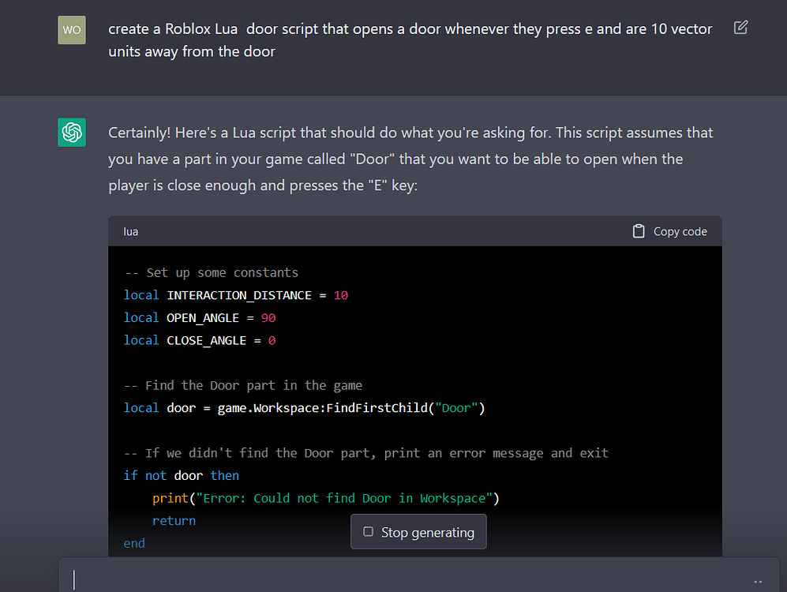Click the "Door" string in the FindFirstChild call

coord(456,407)
